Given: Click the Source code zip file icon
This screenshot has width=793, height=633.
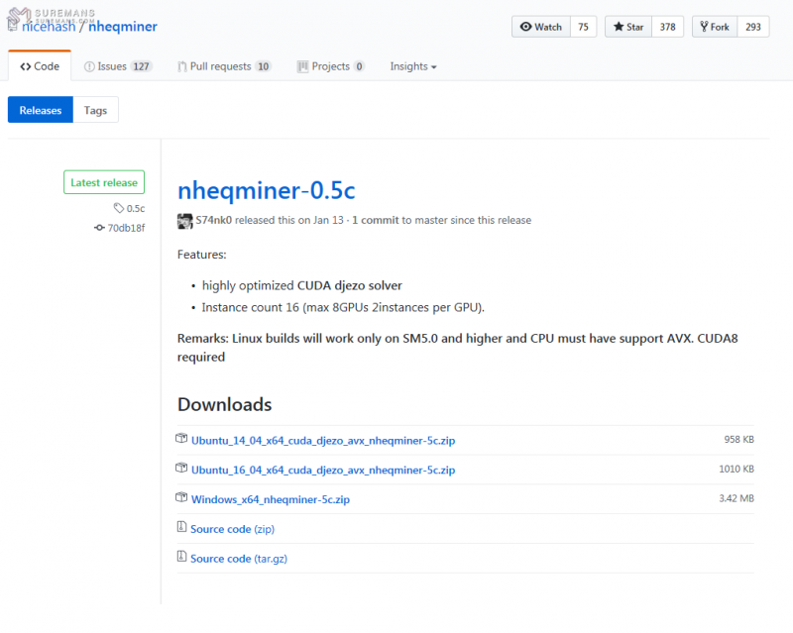Looking at the screenshot, I should [181, 527].
